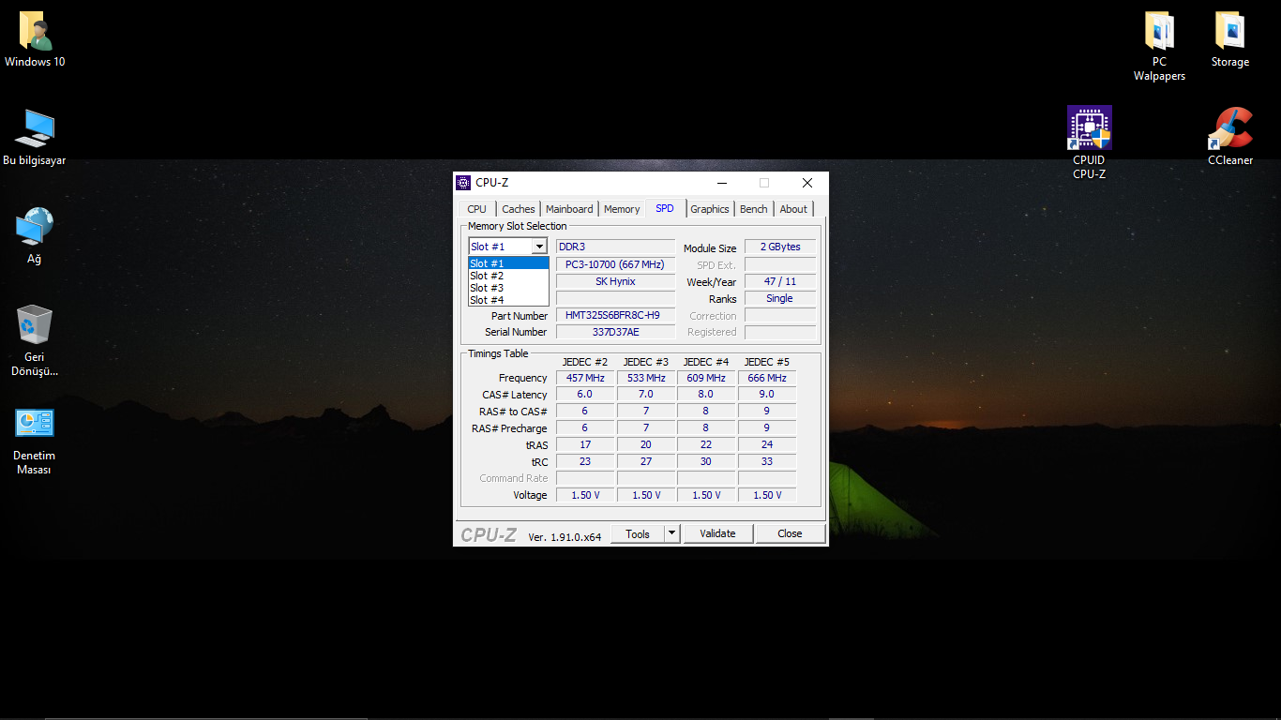Click the CPU-Z title bar icon
The width and height of the screenshot is (1281, 720).
463,183
